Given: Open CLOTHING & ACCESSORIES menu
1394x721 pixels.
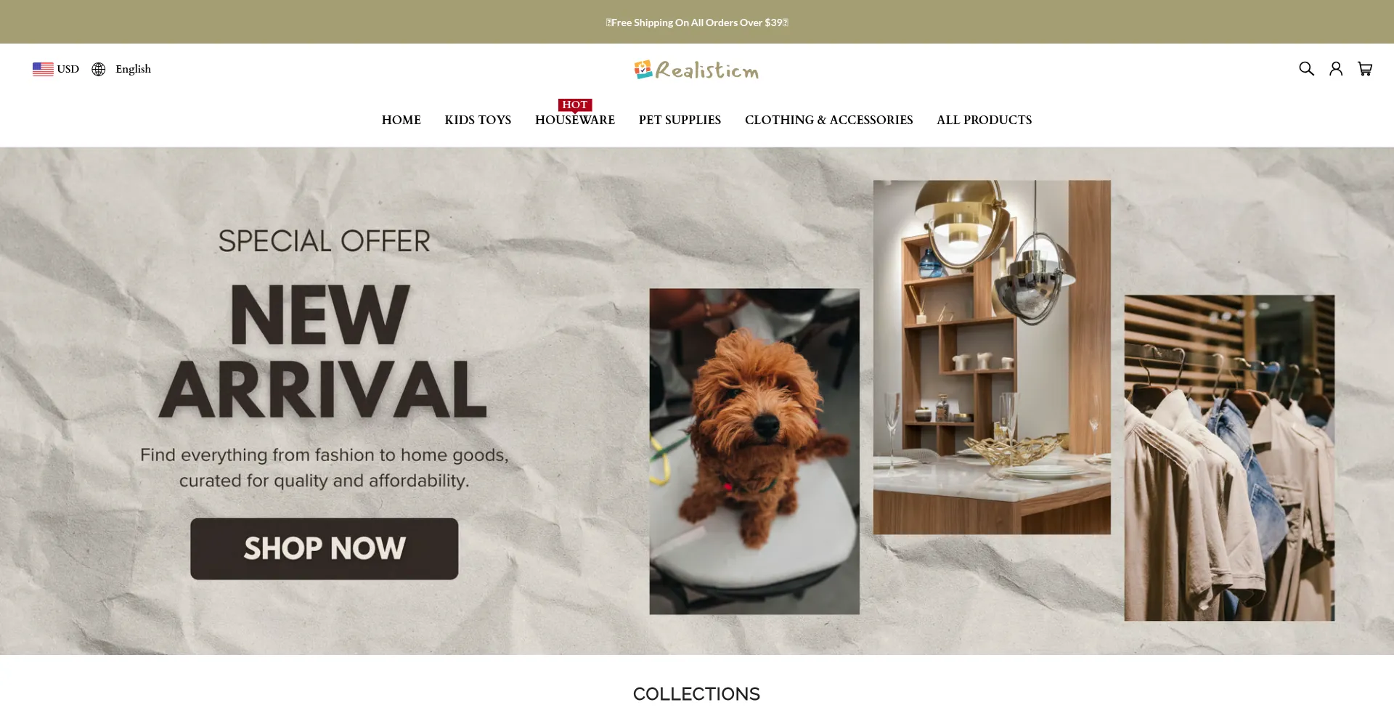Looking at the screenshot, I should [829, 120].
